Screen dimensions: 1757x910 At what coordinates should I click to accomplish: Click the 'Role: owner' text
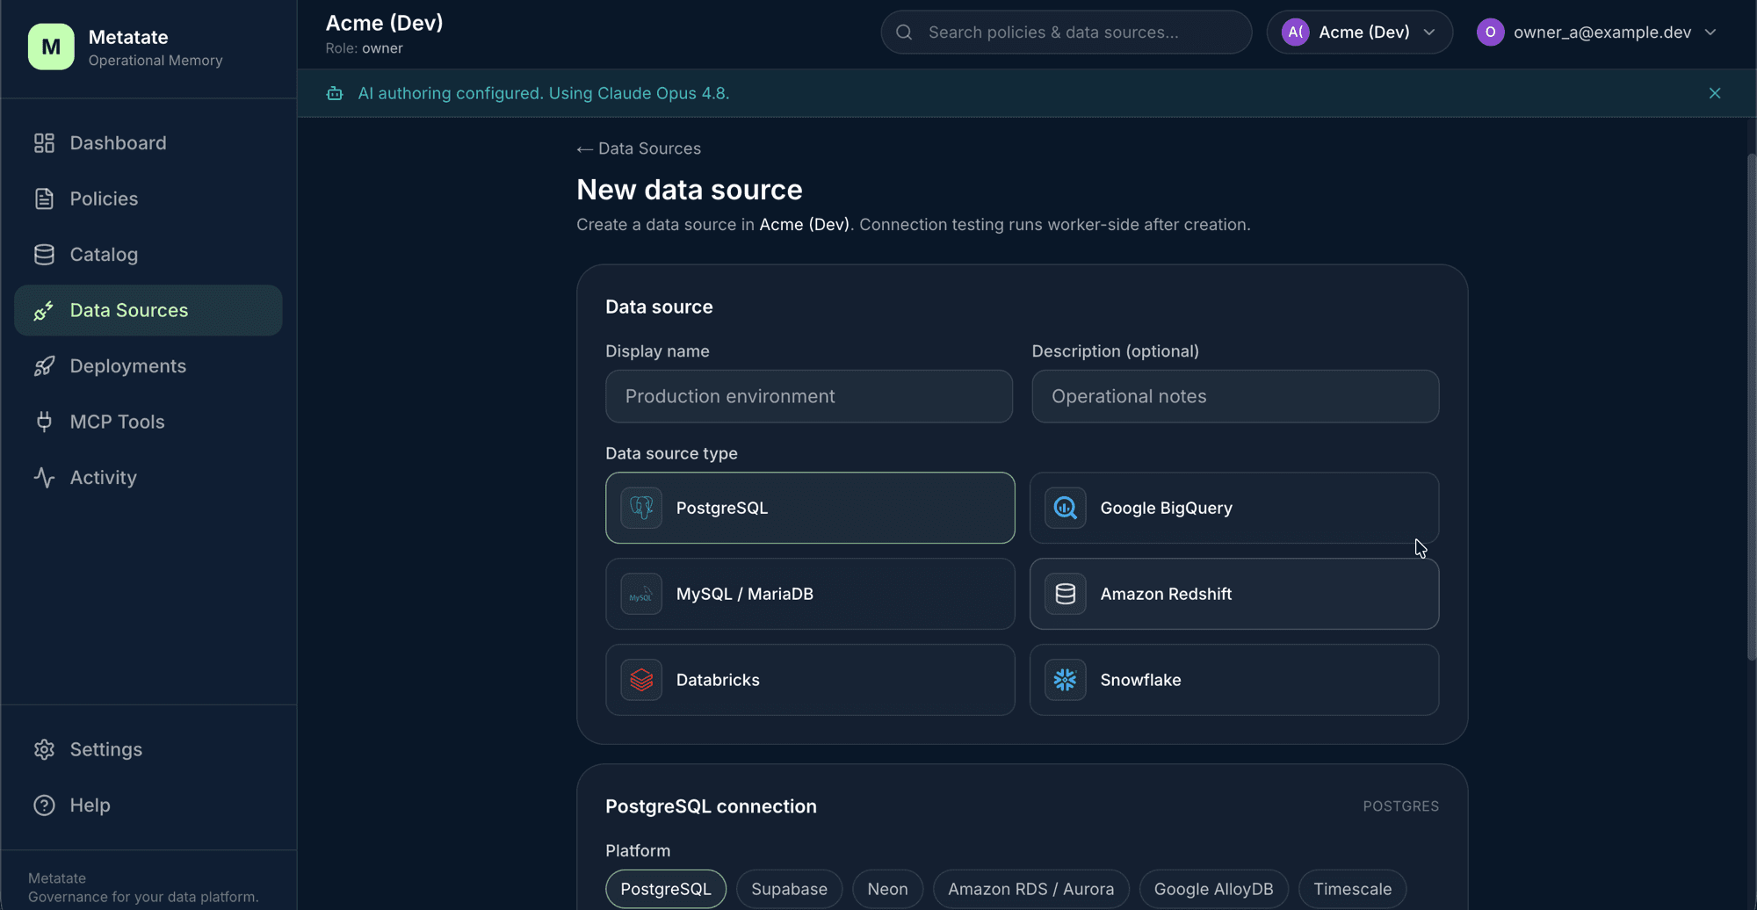(364, 48)
